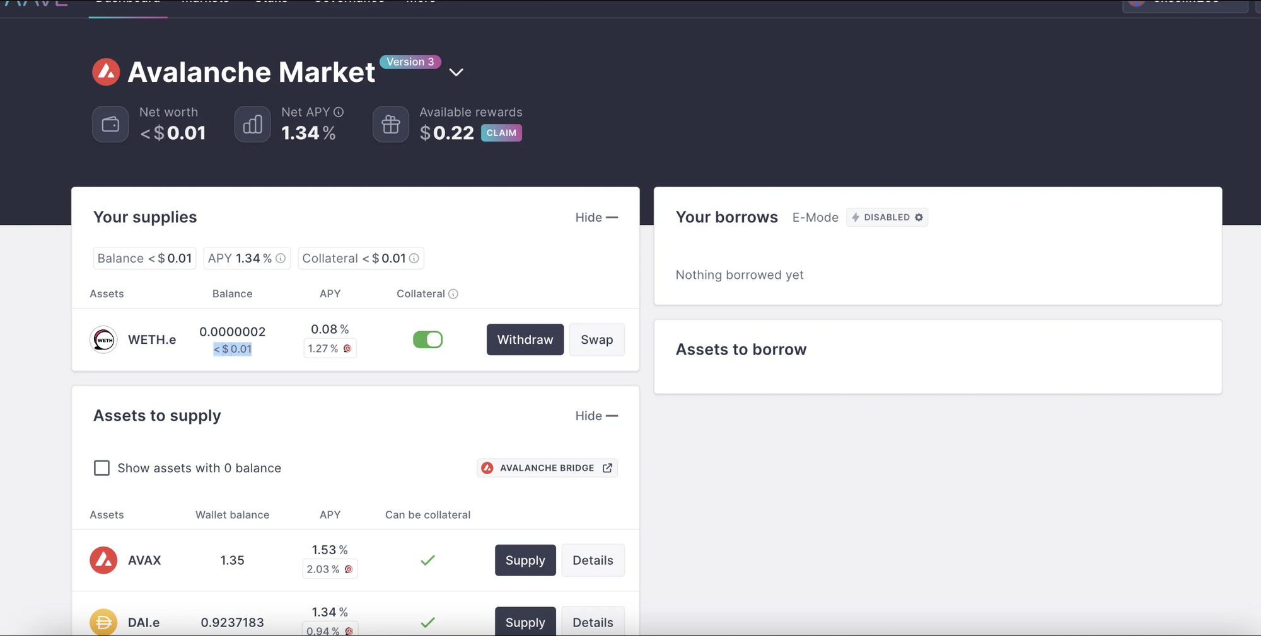Click the Avalanche Bridge external link icon
Viewport: 1261px width, 636px height.
[607, 468]
